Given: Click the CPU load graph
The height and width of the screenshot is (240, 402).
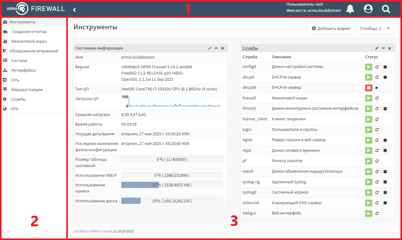Looking at the screenshot, I should (172, 102).
